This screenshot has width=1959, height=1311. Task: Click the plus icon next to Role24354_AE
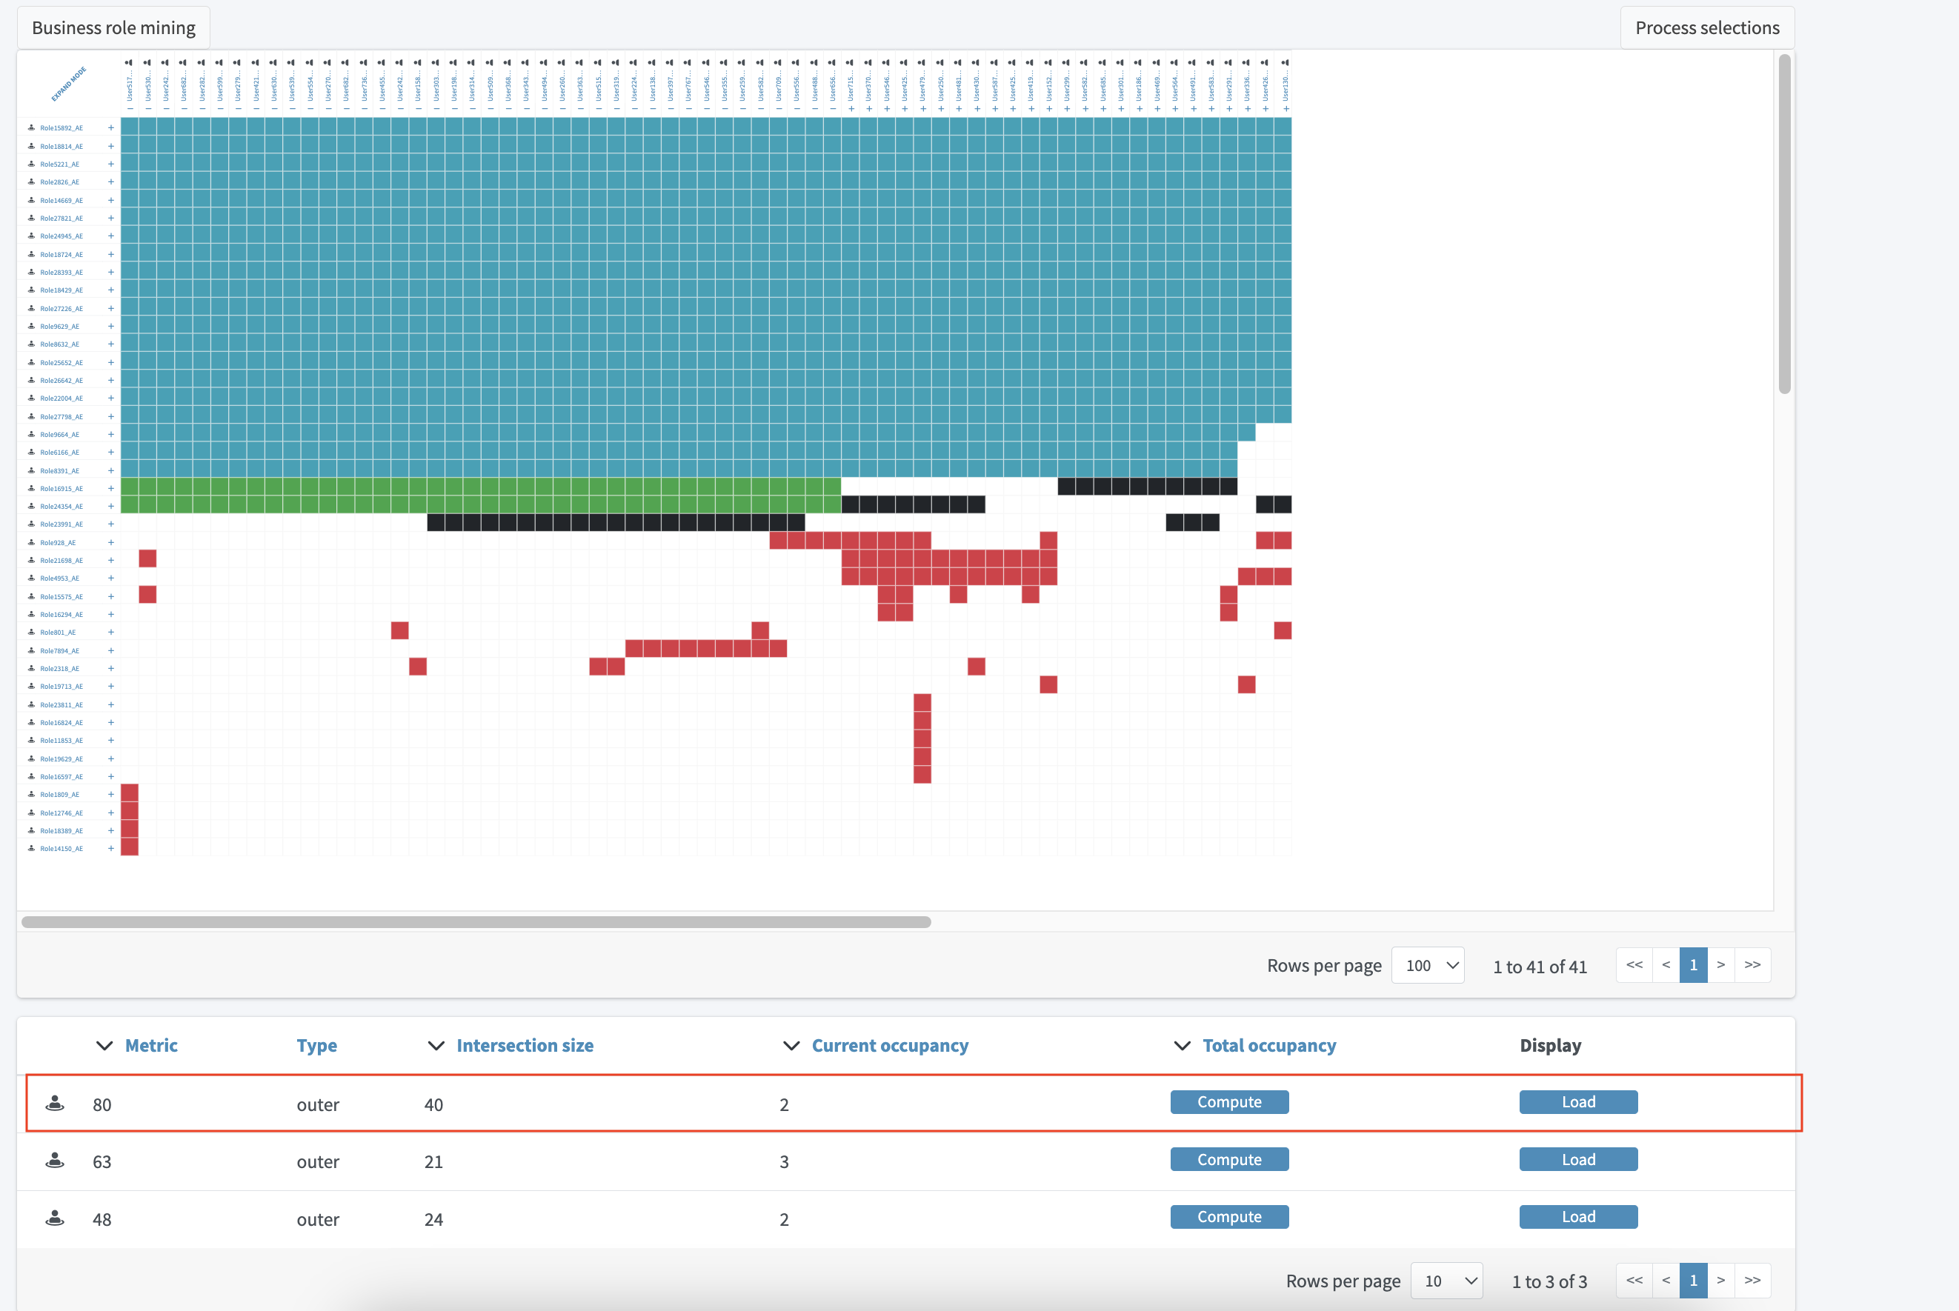[110, 506]
